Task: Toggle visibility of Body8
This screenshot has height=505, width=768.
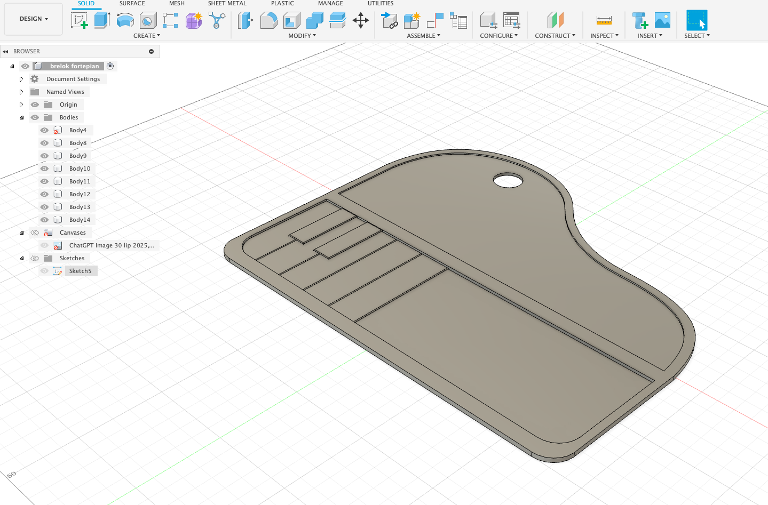Action: click(x=44, y=143)
